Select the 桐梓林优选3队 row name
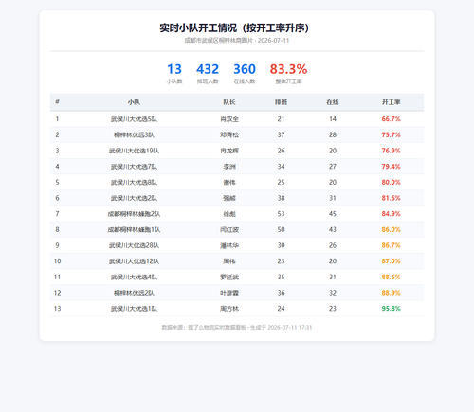The width and height of the screenshot is (474, 412). [134, 134]
